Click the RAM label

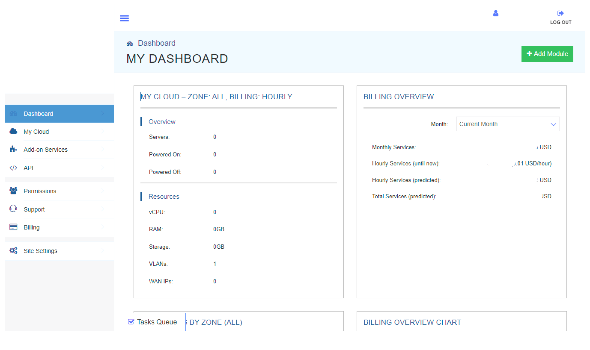[x=156, y=229]
